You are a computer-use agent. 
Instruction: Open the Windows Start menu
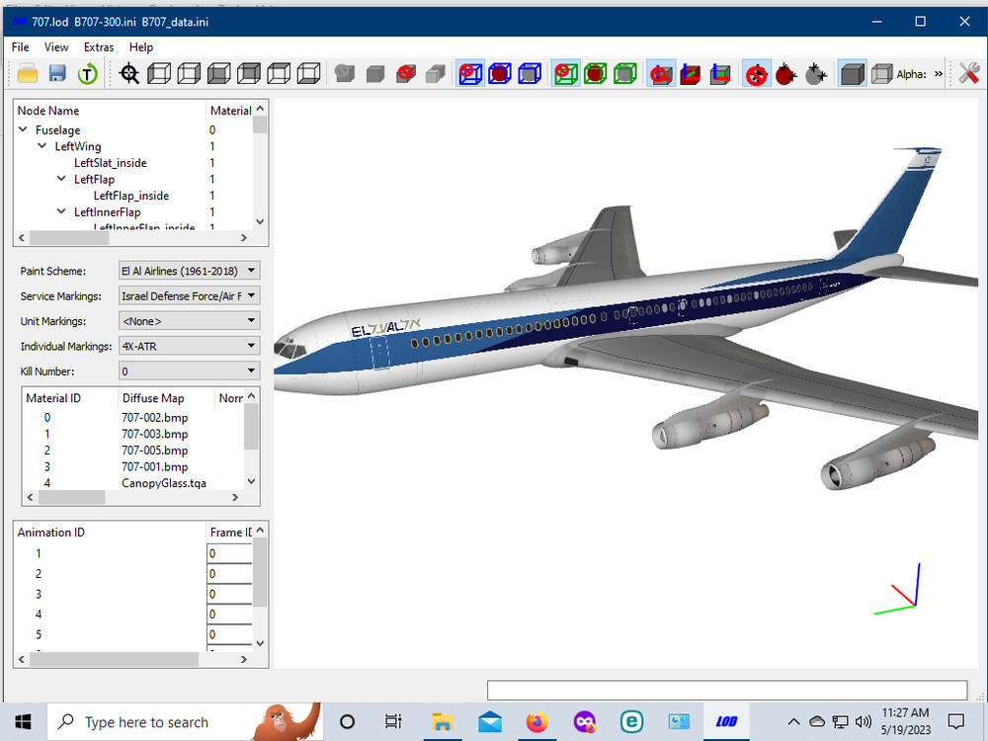(x=24, y=721)
